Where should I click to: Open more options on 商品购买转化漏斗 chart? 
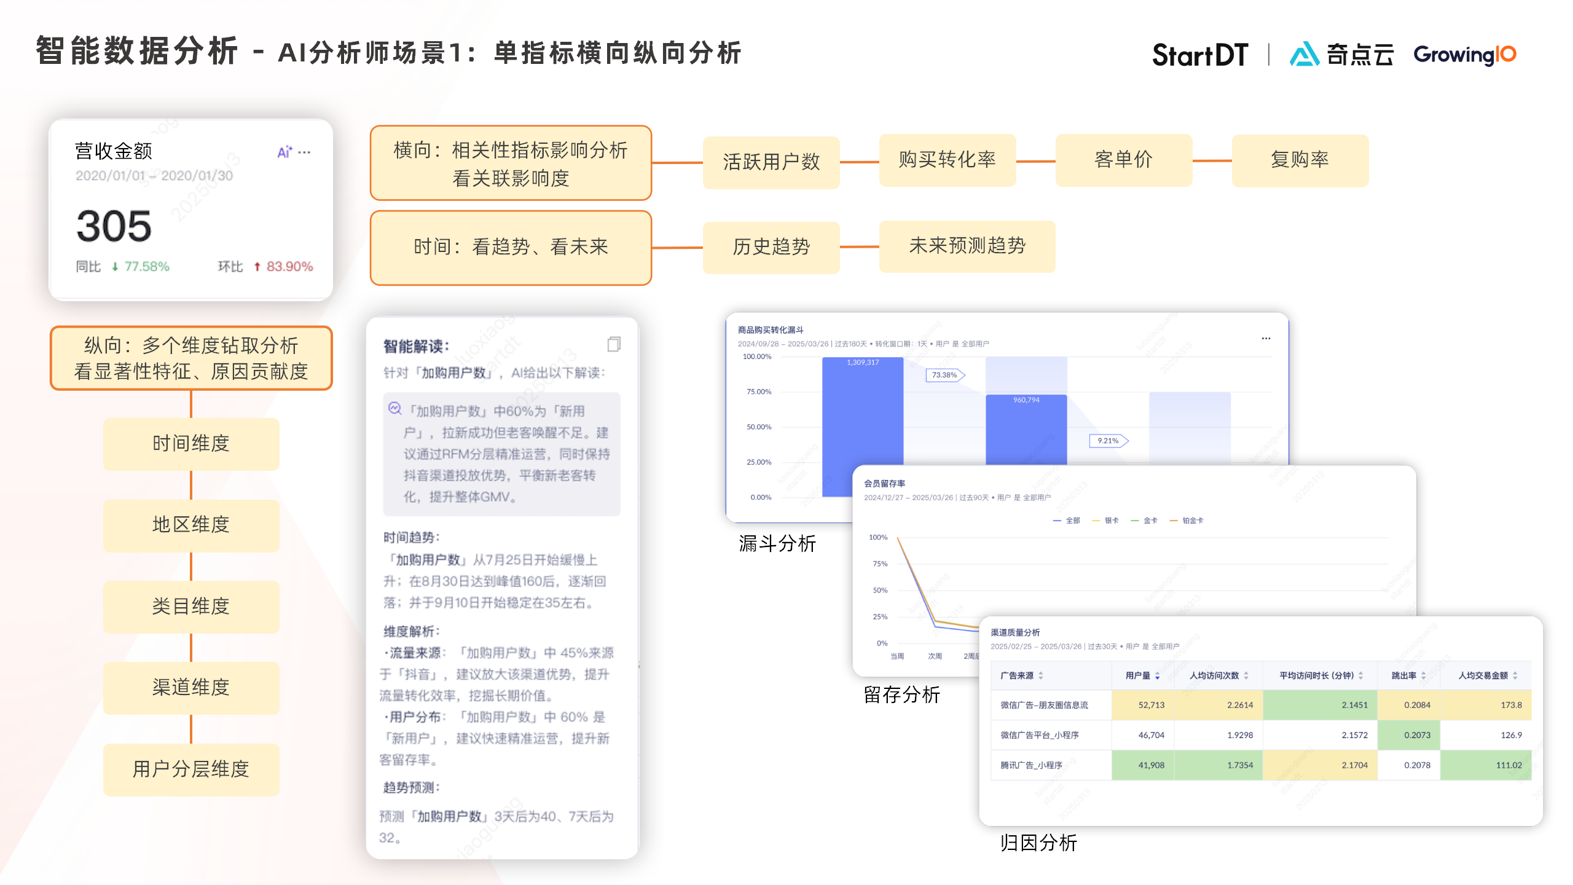pos(1266,339)
